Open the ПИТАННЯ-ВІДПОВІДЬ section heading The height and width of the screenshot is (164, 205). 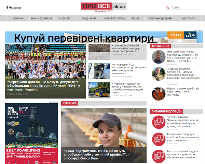click(166, 111)
